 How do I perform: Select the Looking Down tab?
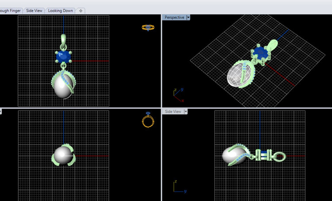pyautogui.click(x=61, y=11)
